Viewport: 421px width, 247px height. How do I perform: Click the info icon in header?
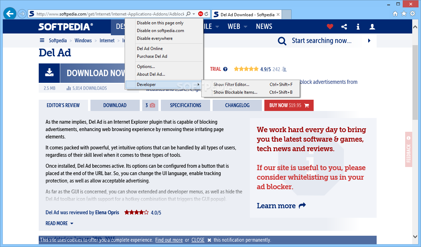358,27
